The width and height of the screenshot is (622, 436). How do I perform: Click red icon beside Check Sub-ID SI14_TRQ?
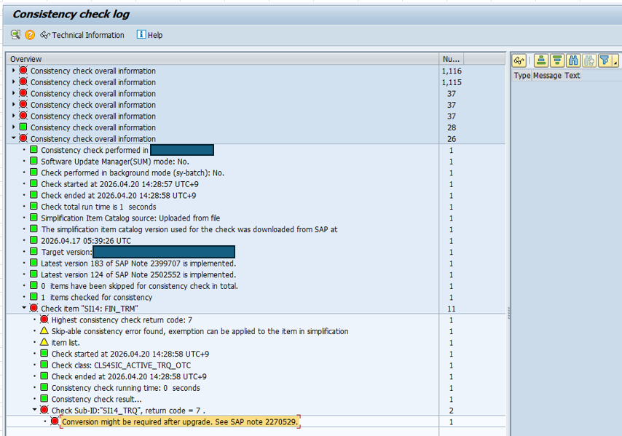pyautogui.click(x=44, y=410)
